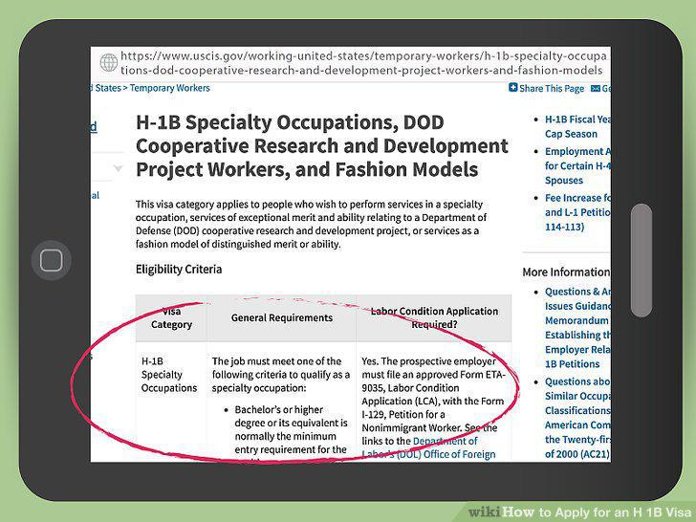Viewport: 696px width, 522px height.
Task: Expand the sidebar dropdown arrow
Action: (119, 168)
